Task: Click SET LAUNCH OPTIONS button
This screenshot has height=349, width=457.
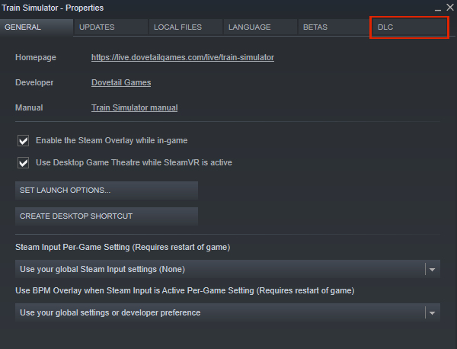Action: pos(107,191)
